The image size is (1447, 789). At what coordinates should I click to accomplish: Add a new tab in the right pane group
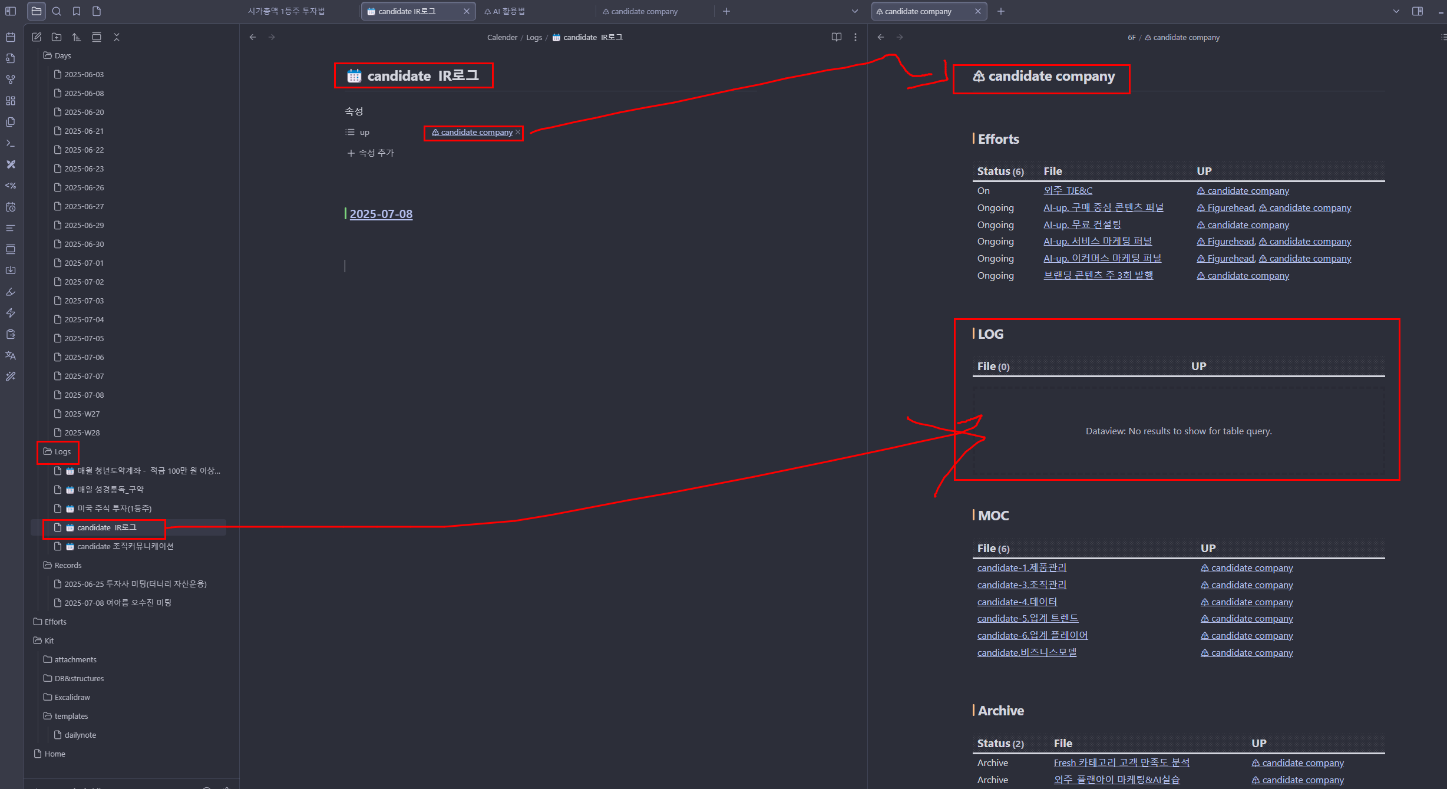tap(1001, 11)
